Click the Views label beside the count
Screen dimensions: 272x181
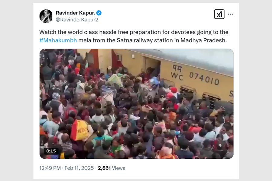(118, 168)
